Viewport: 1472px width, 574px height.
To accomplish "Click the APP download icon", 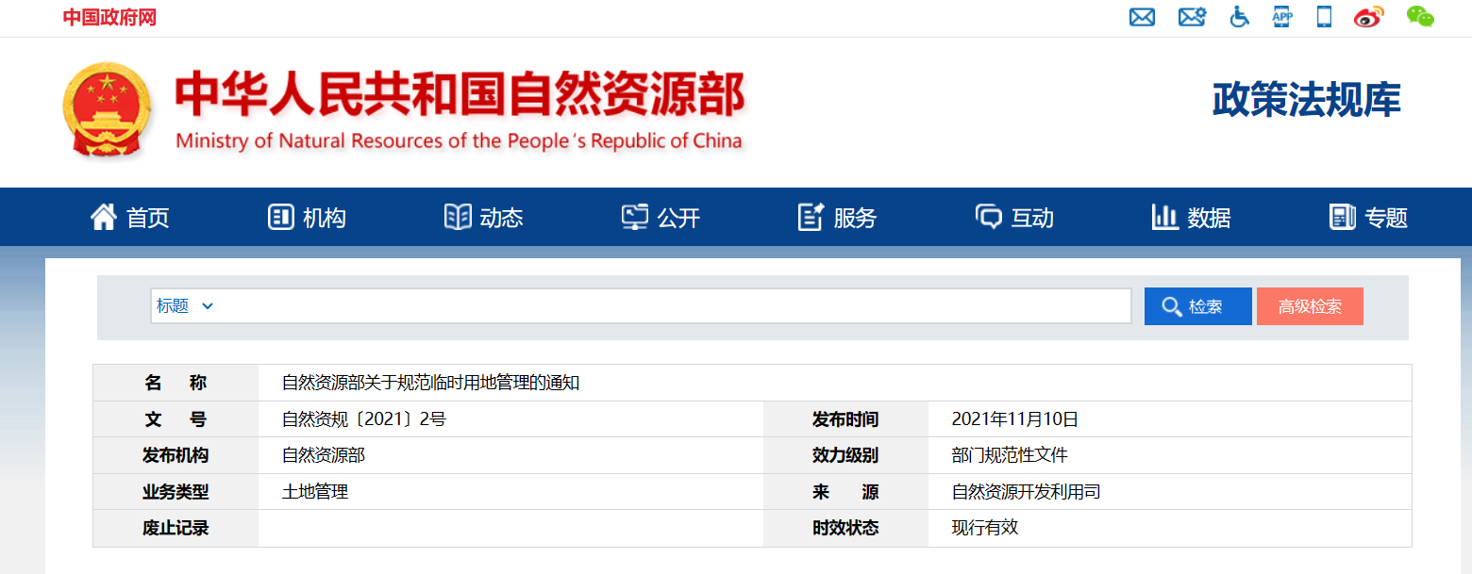I will click(1281, 17).
